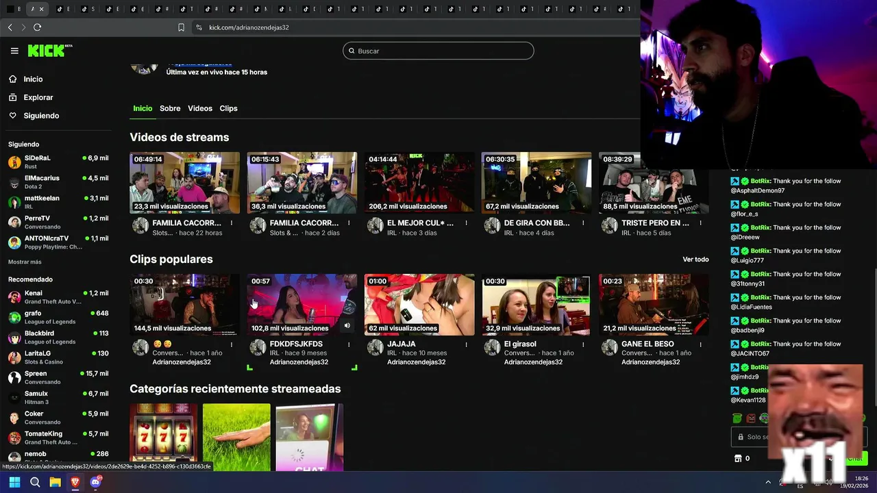Open Windows taskbar search

(x=35, y=482)
